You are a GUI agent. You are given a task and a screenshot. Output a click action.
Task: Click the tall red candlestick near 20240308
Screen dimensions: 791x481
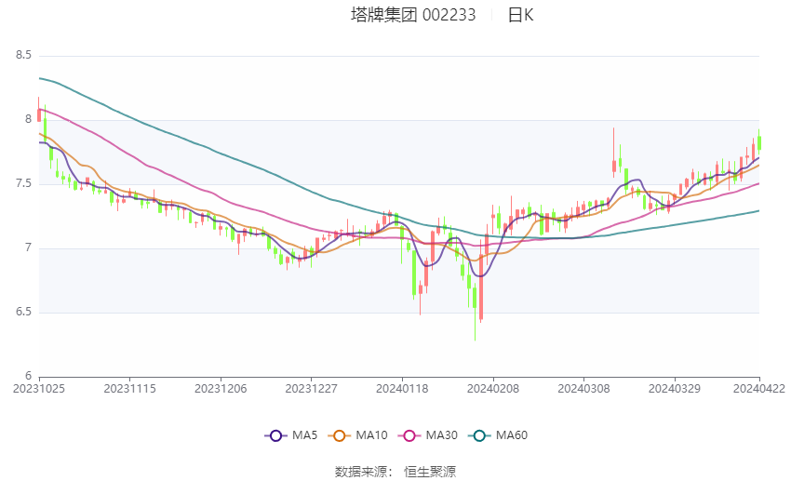[x=614, y=153]
